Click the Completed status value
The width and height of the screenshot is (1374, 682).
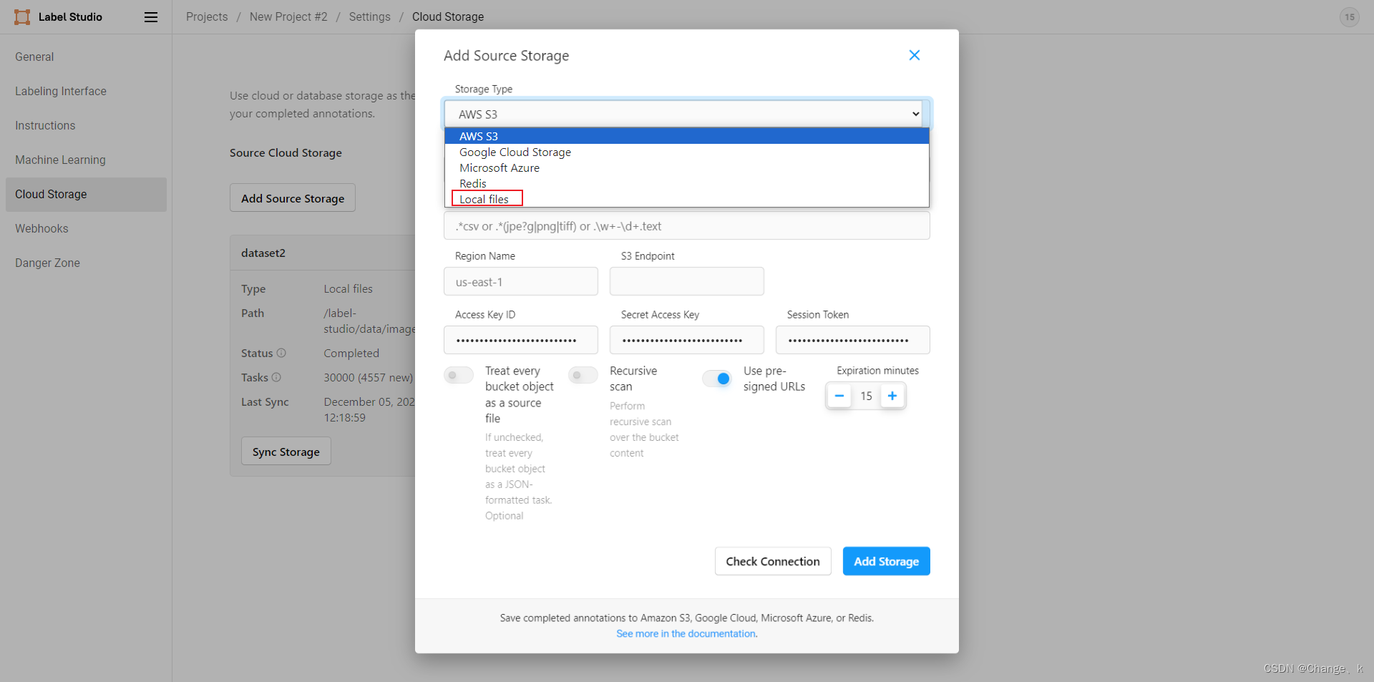[x=351, y=353]
